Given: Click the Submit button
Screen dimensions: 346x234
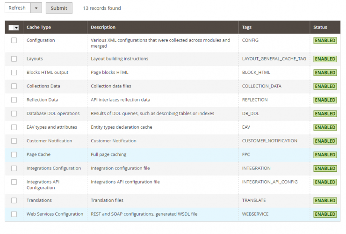Looking at the screenshot, I should point(59,8).
